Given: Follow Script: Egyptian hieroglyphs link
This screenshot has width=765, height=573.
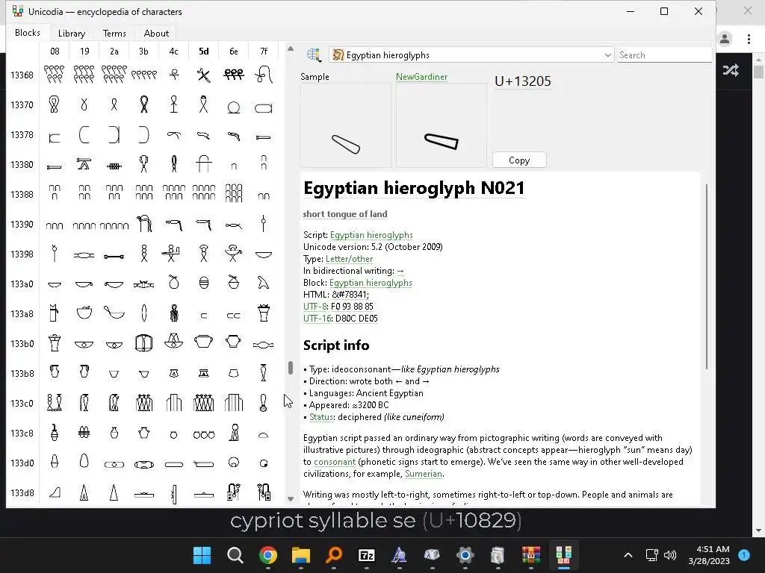Looking at the screenshot, I should coord(371,235).
